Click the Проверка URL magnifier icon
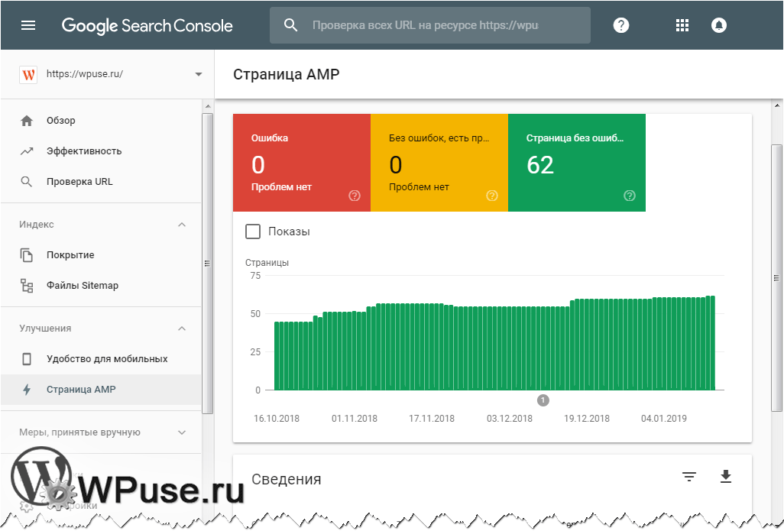The height and width of the screenshot is (531, 784). tap(27, 182)
